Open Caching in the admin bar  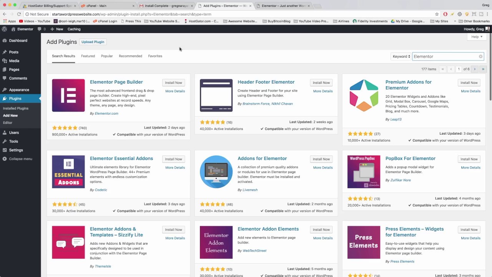[74, 29]
